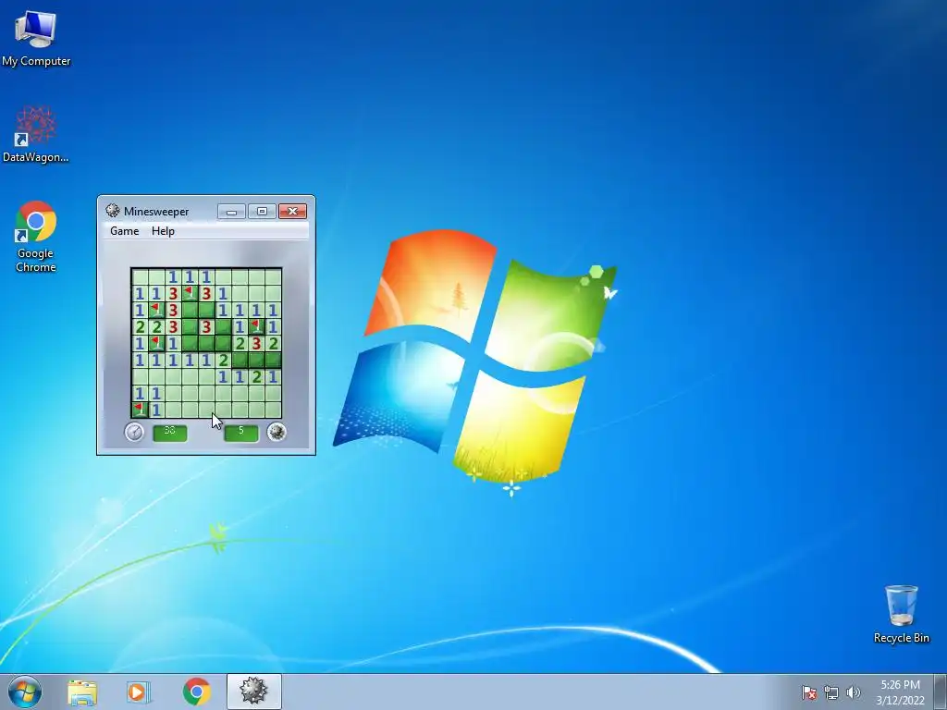Click the green 2 ending the 1-1-1-1-1 row

pyautogui.click(x=224, y=360)
